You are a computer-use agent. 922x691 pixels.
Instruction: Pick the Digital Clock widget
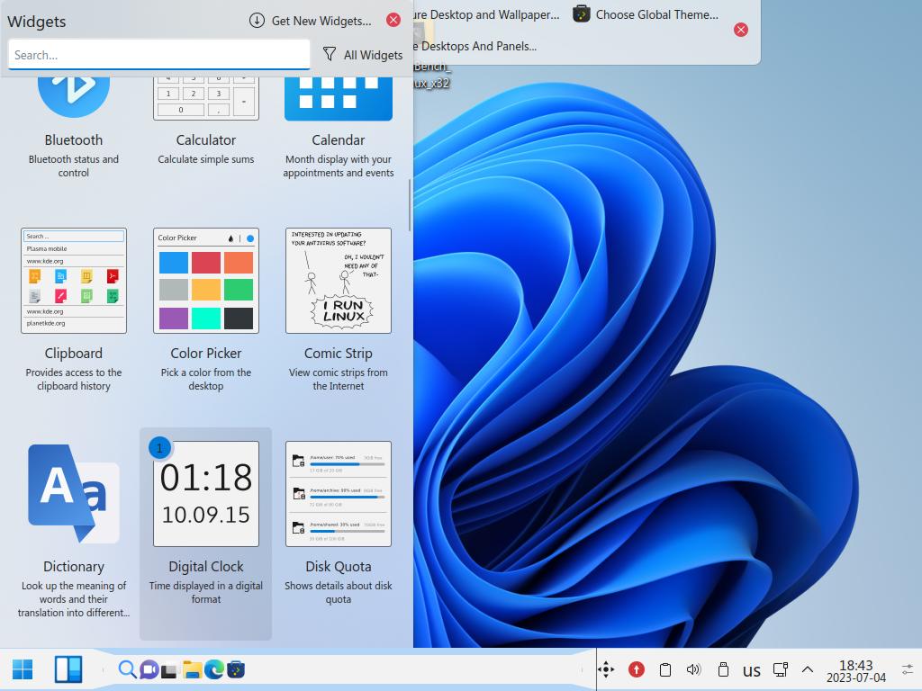(x=206, y=494)
